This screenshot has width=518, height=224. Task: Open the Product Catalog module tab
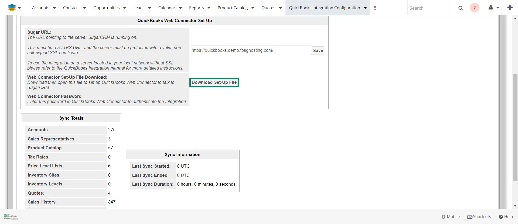(233, 8)
